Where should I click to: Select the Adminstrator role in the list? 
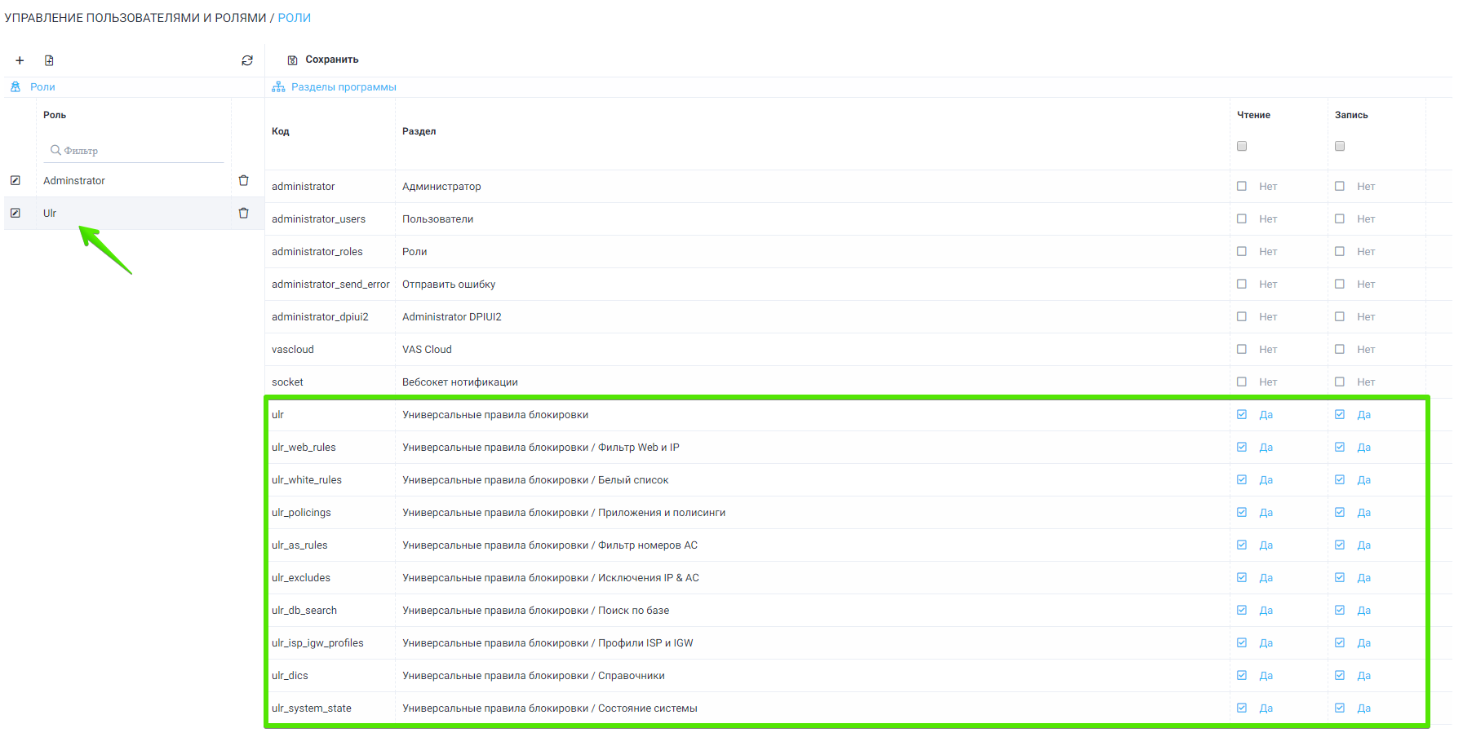click(74, 181)
